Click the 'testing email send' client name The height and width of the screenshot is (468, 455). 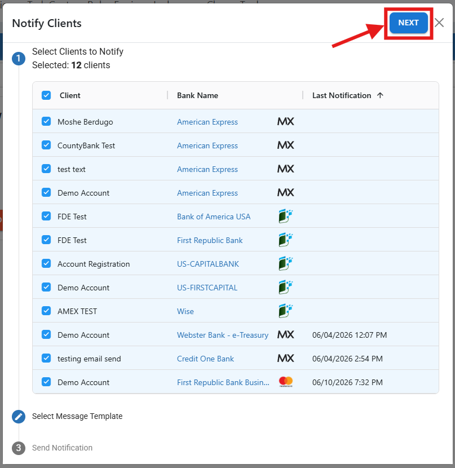89,359
